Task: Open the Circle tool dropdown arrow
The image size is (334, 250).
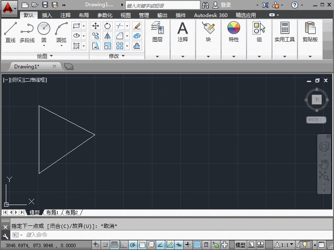Action: 44,45
